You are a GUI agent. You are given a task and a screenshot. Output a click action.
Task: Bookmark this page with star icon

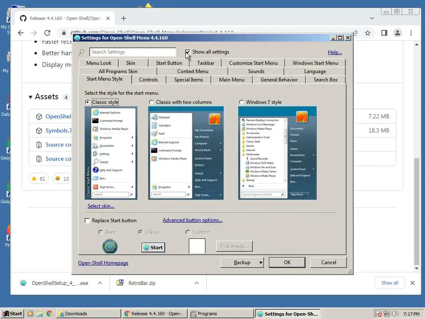pos(368,33)
